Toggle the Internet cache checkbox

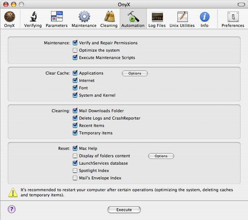(75, 80)
